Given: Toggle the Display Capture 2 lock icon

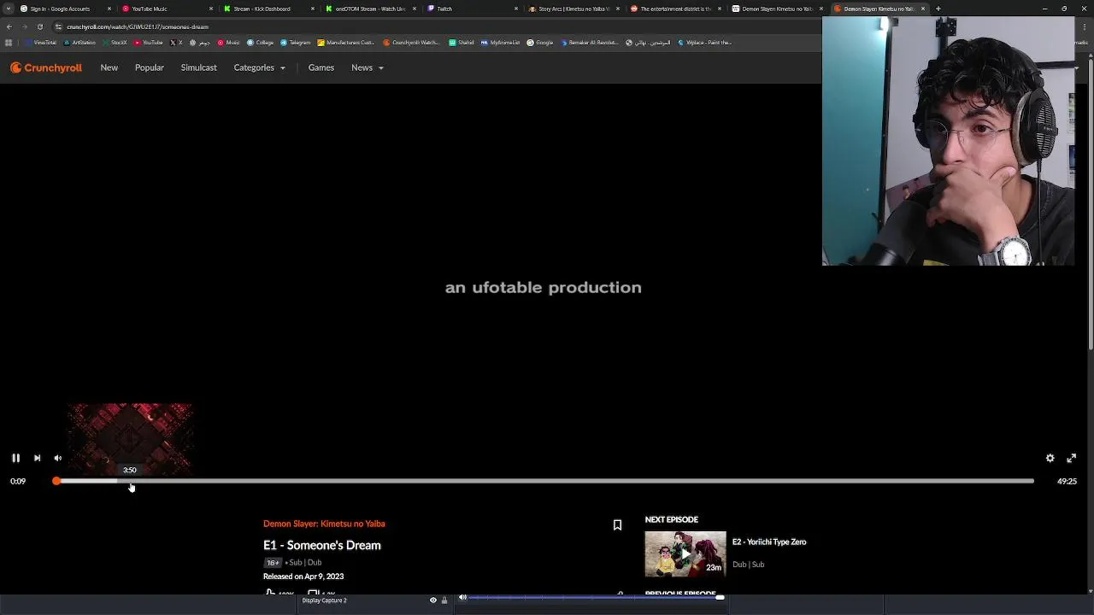Looking at the screenshot, I should tap(444, 600).
